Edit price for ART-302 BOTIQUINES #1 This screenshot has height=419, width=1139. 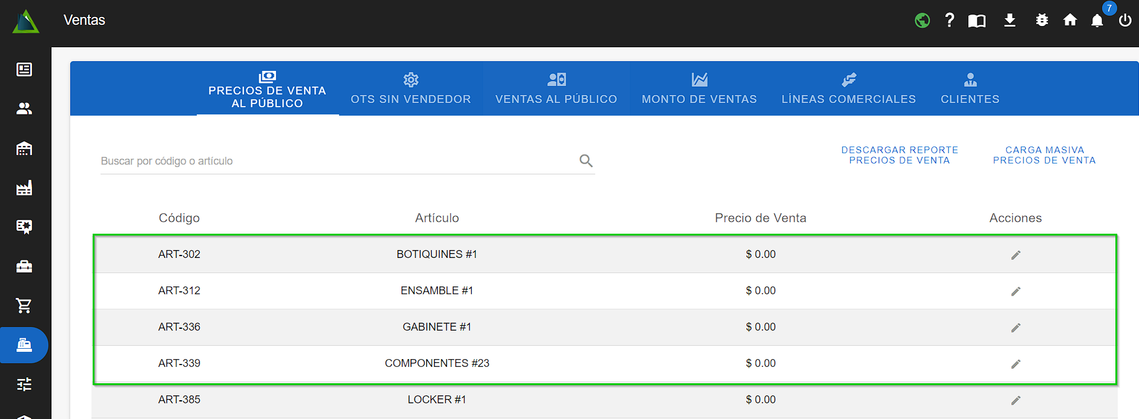click(x=1015, y=255)
